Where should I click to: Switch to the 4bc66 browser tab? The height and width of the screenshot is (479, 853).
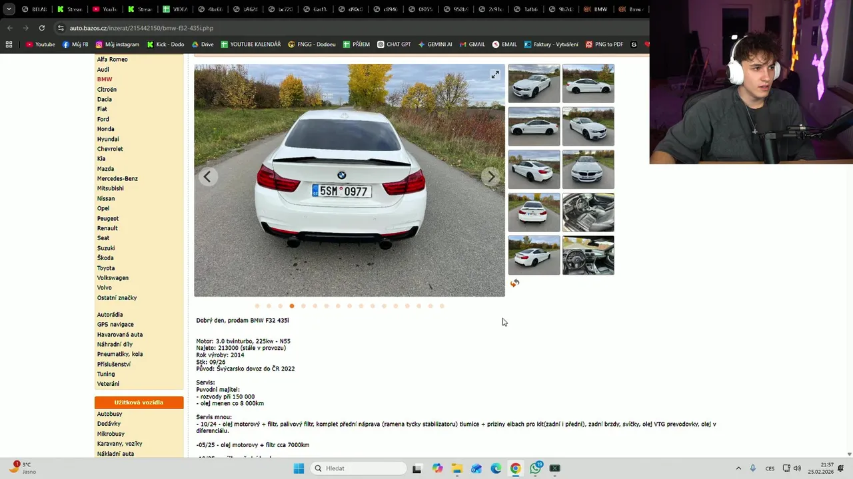pos(210,9)
